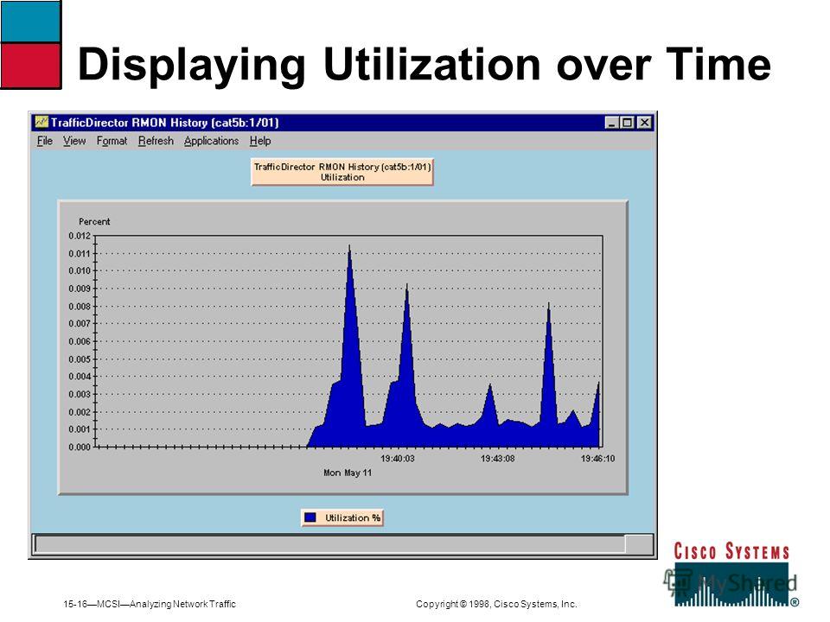
Task: Click the 0.008 y-axis value
Action: 80,306
